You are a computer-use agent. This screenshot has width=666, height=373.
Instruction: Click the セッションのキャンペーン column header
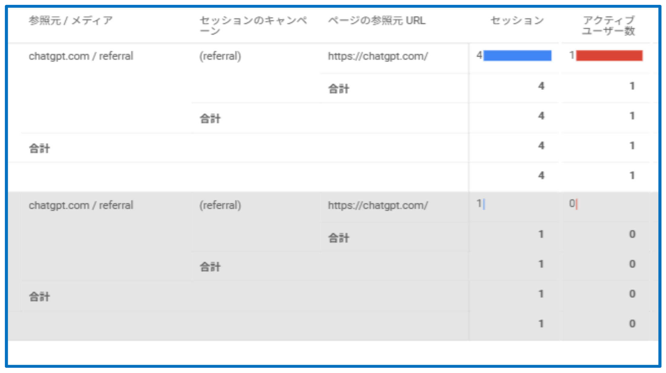point(253,25)
